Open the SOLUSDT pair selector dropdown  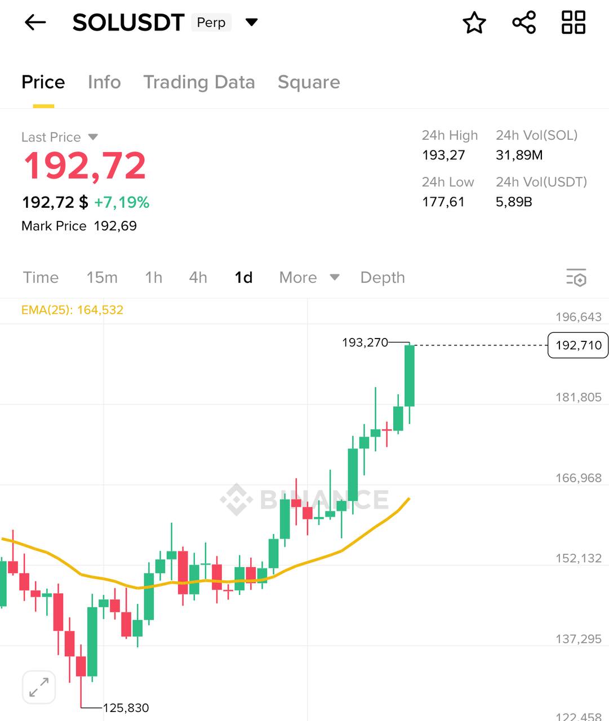pos(252,23)
